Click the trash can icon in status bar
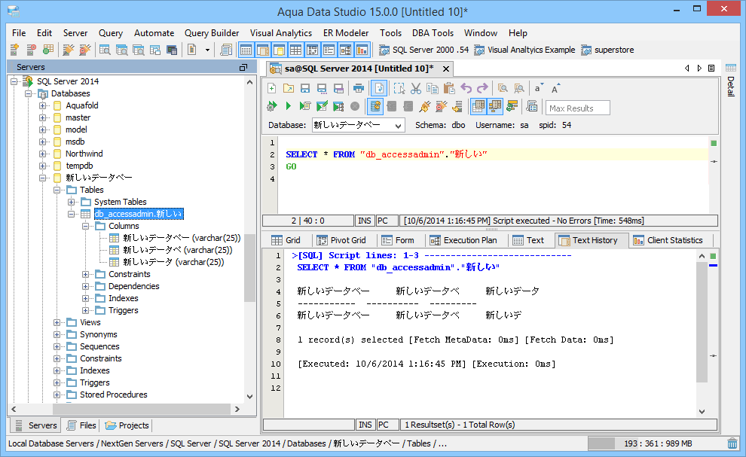Viewport: 746px width, 457px height. coord(732,443)
